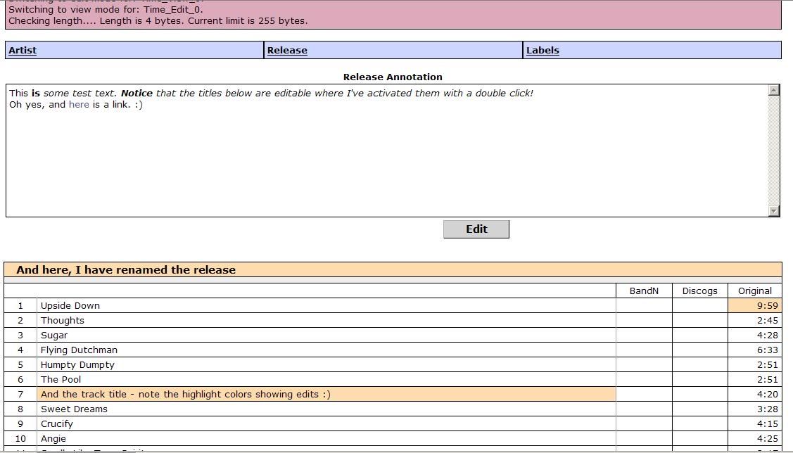Select the 'Upside Down' track title

pyautogui.click(x=70, y=305)
